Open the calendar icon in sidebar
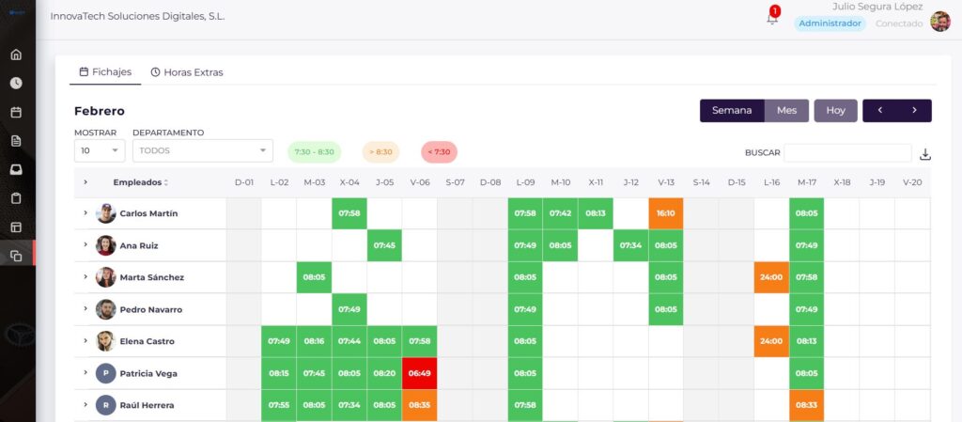Screen dimensions: 962x422 click(16, 112)
